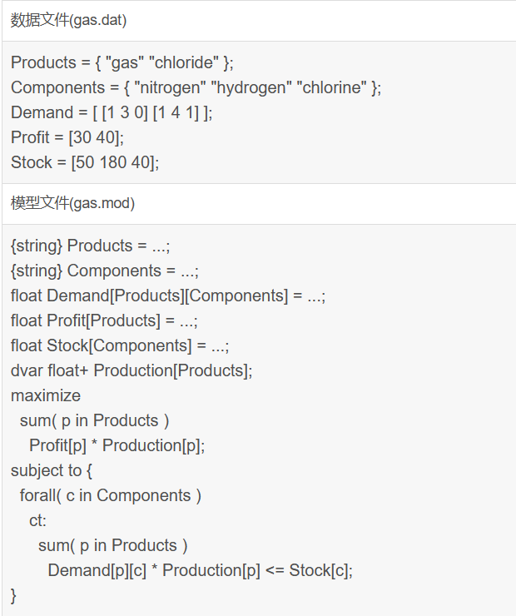The height and width of the screenshot is (616, 516).
Task: Click the maximize keyword
Action: coord(46,396)
